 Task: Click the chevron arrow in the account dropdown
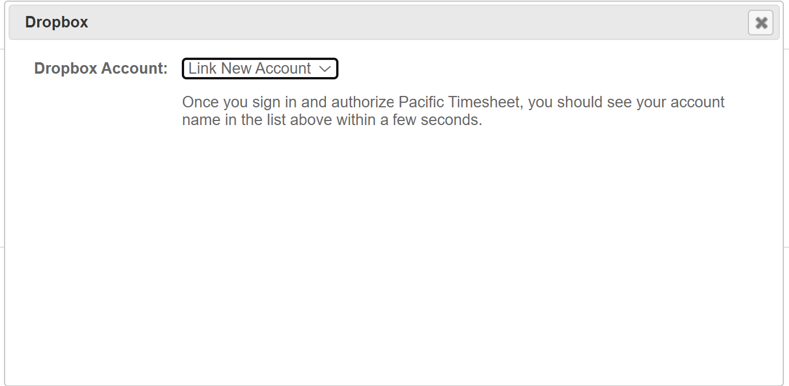point(325,69)
